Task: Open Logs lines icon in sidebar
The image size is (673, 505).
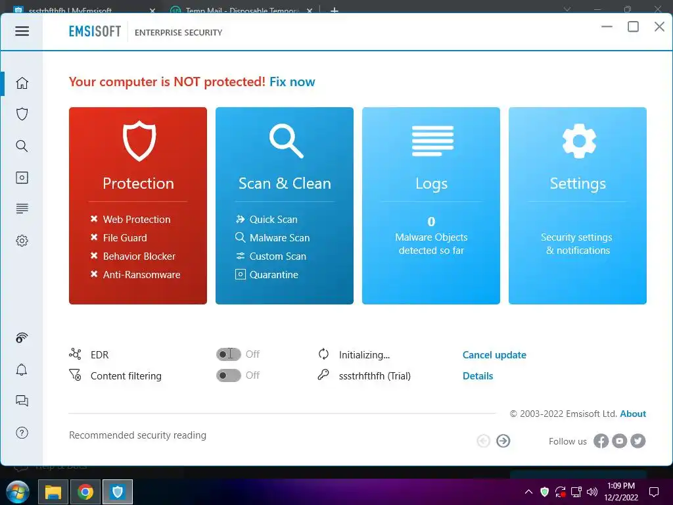Action: (22, 208)
